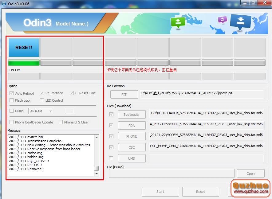Enable the LED Control checkbox

click(42, 100)
